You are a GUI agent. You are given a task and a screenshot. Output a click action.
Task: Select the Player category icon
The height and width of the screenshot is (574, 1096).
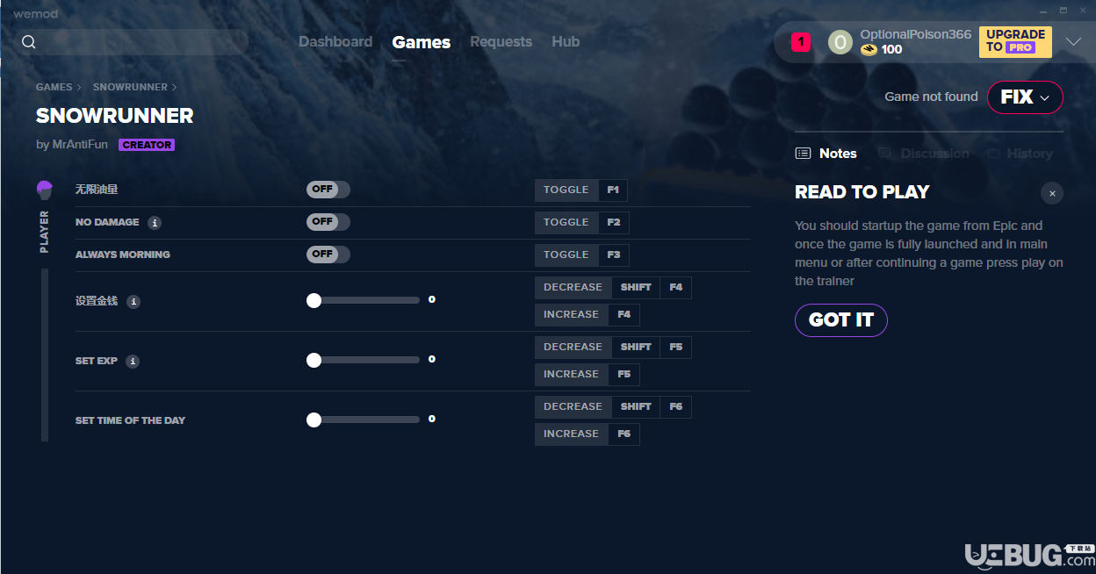tap(45, 190)
